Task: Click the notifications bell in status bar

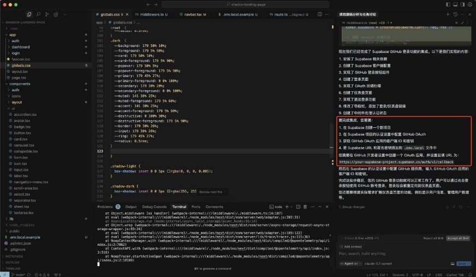Action: click(x=470, y=274)
